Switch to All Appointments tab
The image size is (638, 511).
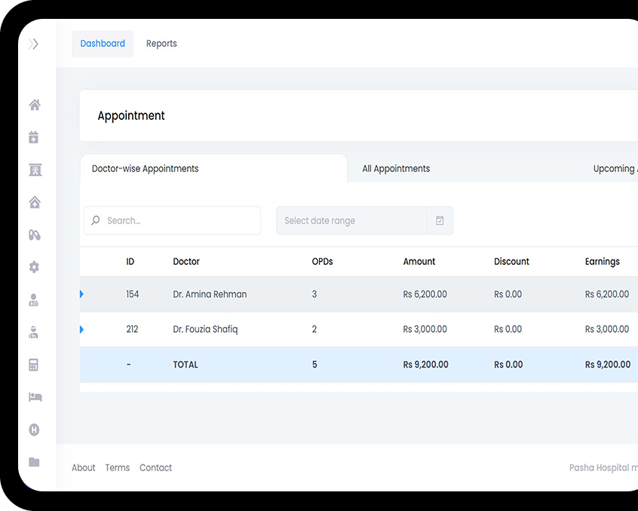click(x=396, y=169)
